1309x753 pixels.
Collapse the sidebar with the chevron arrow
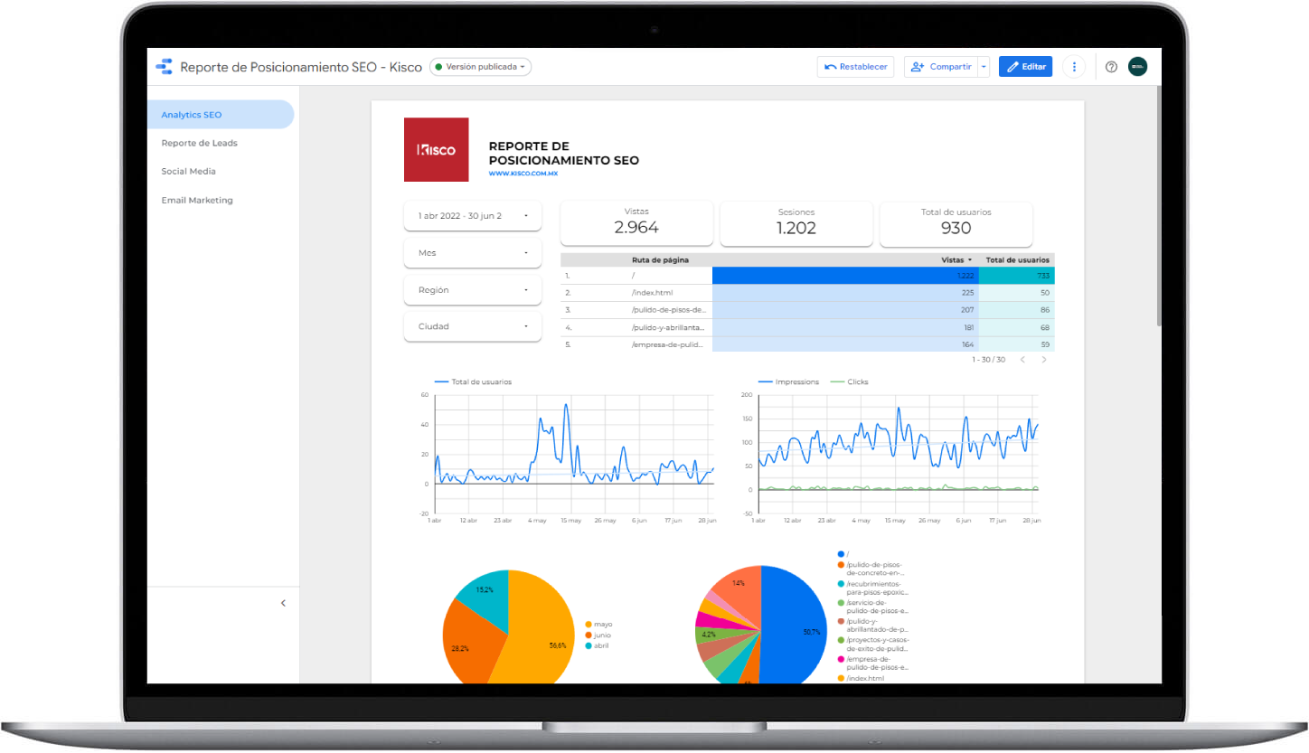click(283, 603)
